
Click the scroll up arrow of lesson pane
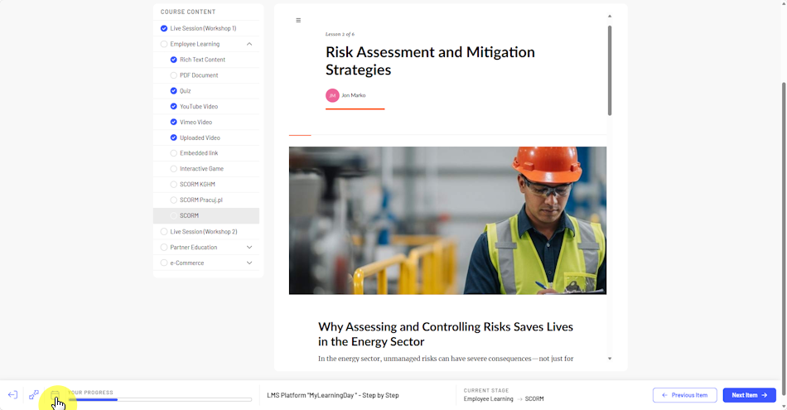(x=610, y=17)
